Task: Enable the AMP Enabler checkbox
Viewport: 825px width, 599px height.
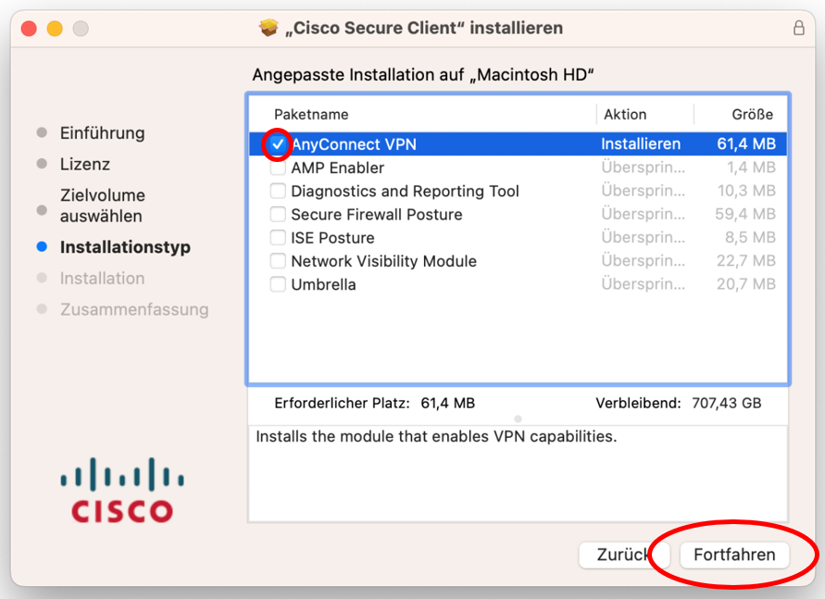Action: coord(277,168)
